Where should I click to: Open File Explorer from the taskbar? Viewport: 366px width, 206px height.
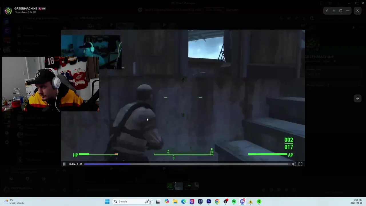pyautogui.click(x=175, y=201)
